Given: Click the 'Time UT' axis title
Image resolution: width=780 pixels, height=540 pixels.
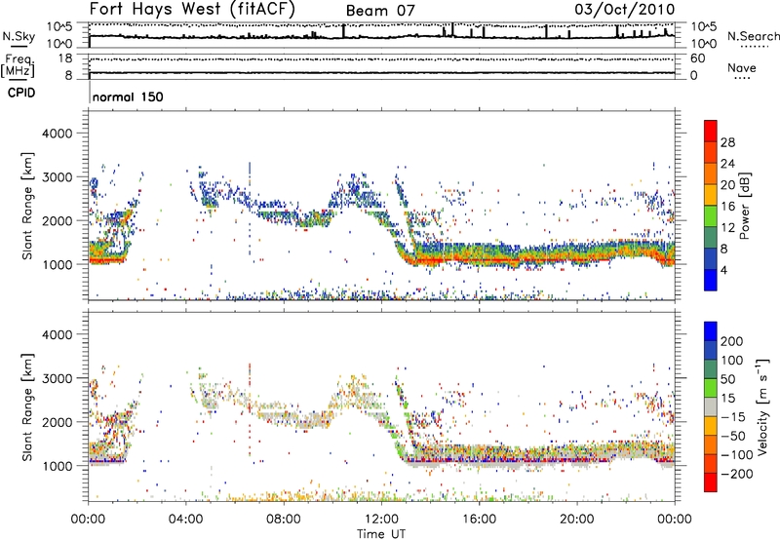Looking at the screenshot, I should click(x=381, y=533).
